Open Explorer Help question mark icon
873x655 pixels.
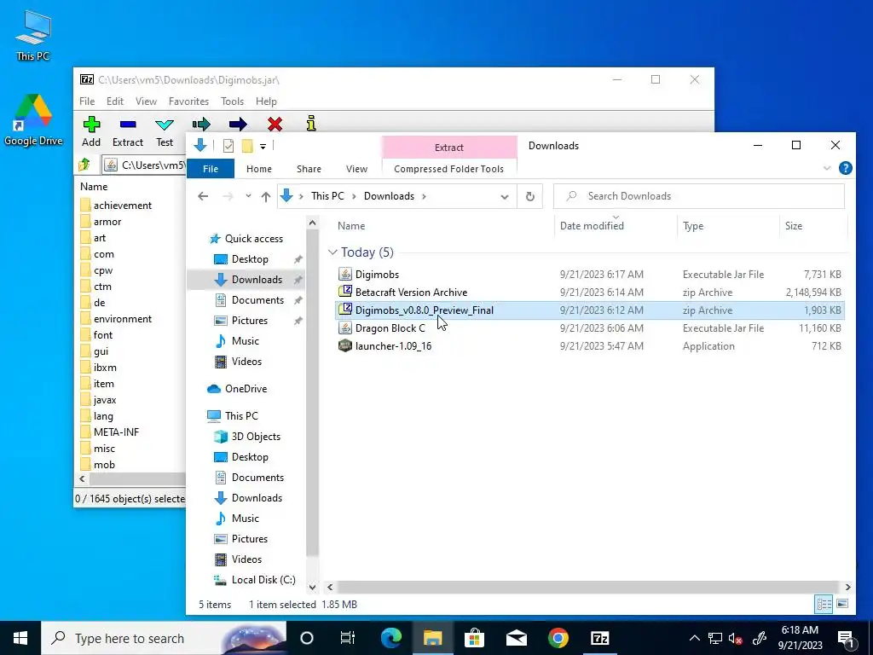pos(845,168)
